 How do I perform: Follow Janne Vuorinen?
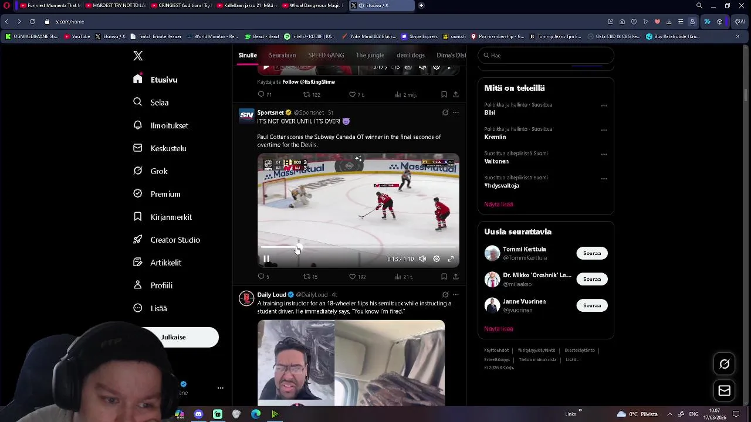592,305
